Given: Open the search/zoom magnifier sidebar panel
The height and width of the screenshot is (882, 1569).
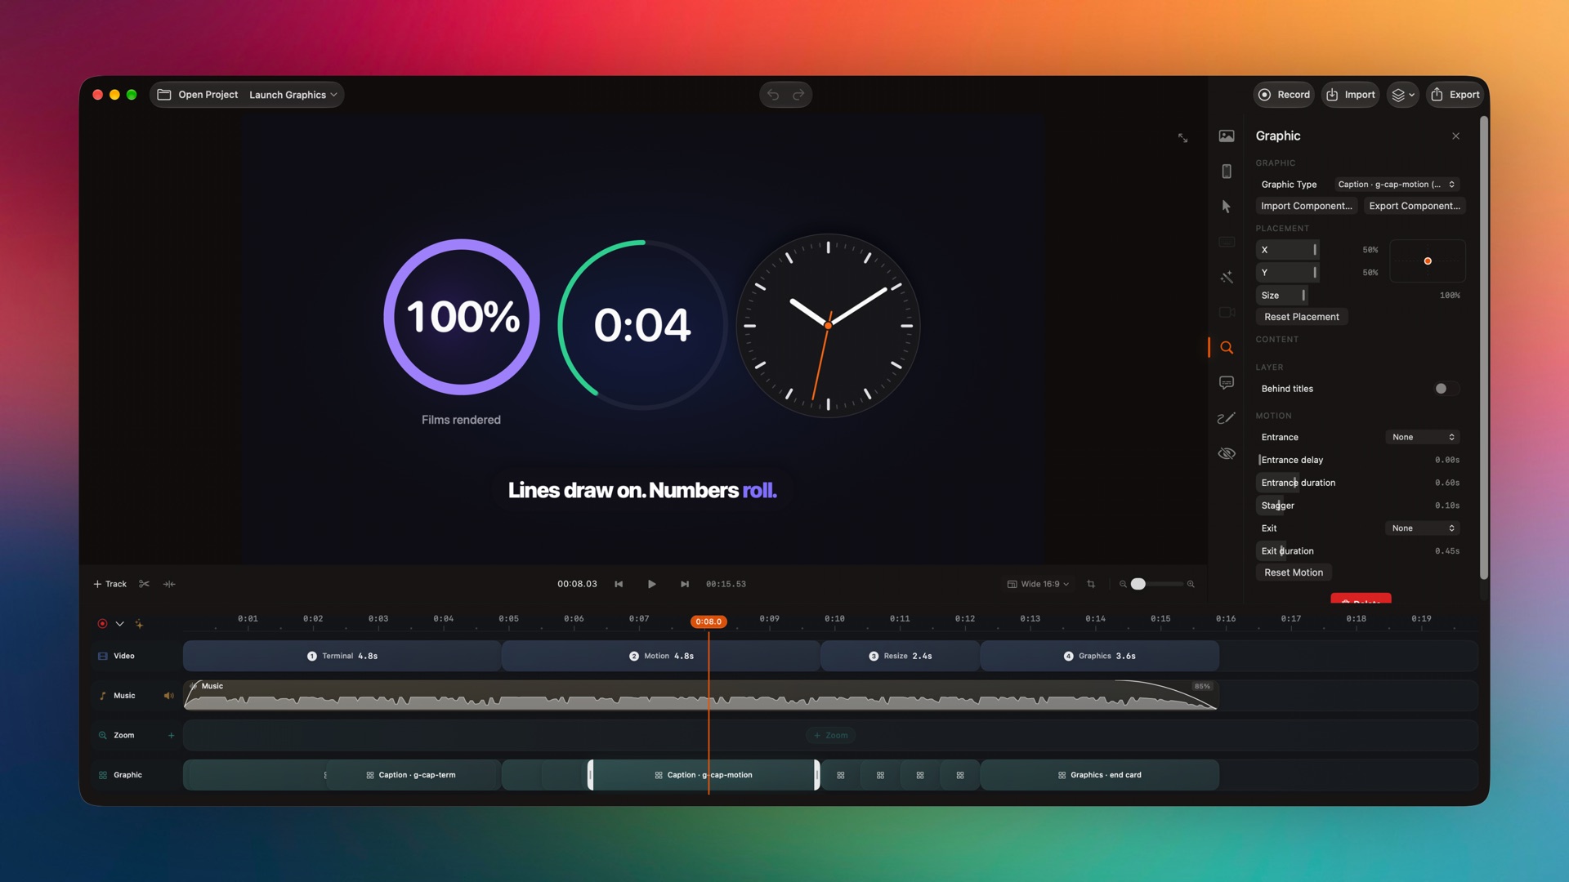Looking at the screenshot, I should 1227,348.
